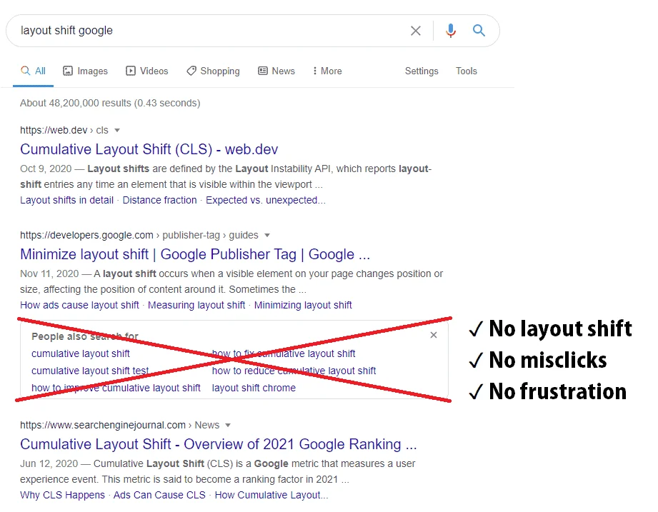Open 'Cumulative Layout Shift - Overview of 2021' result
The height and width of the screenshot is (512, 658).
tap(218, 444)
